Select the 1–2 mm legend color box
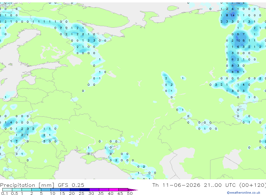 (x=27, y=190)
